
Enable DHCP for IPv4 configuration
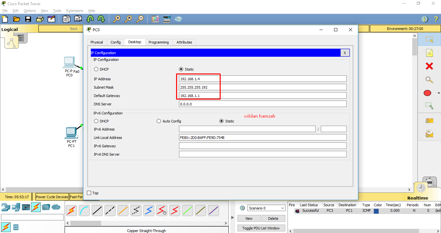96,69
